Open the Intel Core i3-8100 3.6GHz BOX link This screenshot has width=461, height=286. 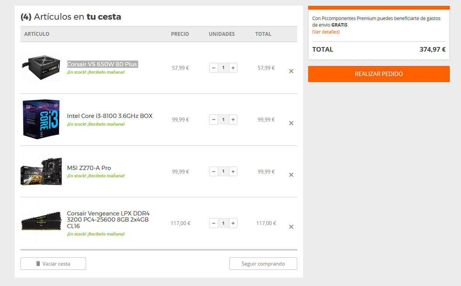(x=110, y=116)
